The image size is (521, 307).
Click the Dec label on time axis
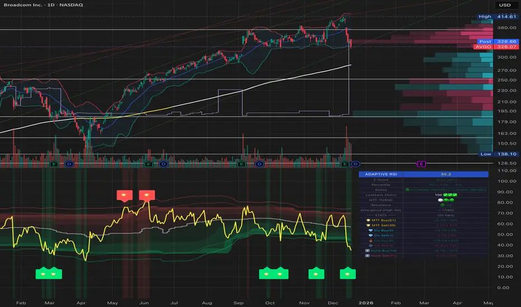click(x=333, y=303)
